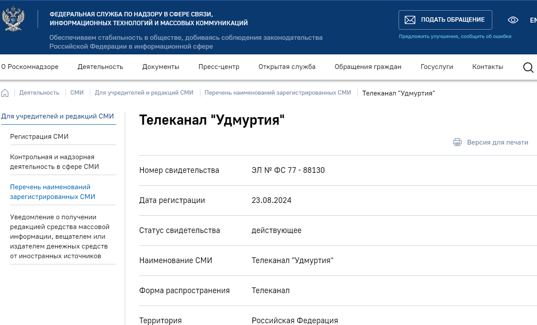Click the Наименование СМИ value Телеканал "Удмуртия"
Screen dimensions: 537x325
pyautogui.click(x=292, y=260)
